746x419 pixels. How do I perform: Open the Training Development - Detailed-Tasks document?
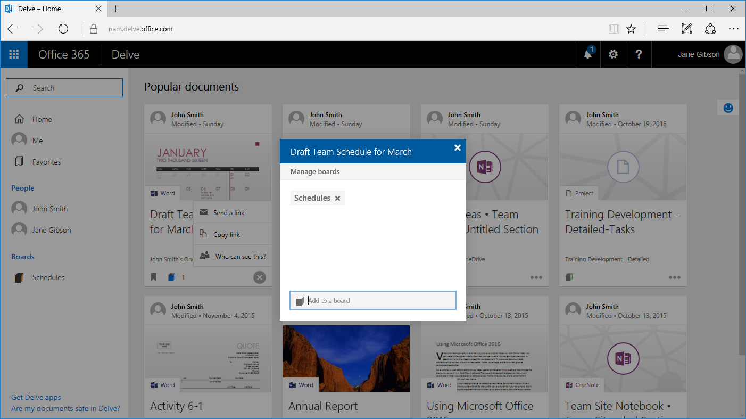click(622, 222)
